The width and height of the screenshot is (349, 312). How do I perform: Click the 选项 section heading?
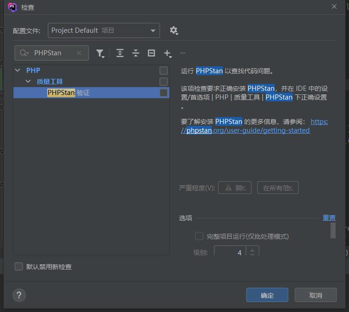[x=186, y=218]
